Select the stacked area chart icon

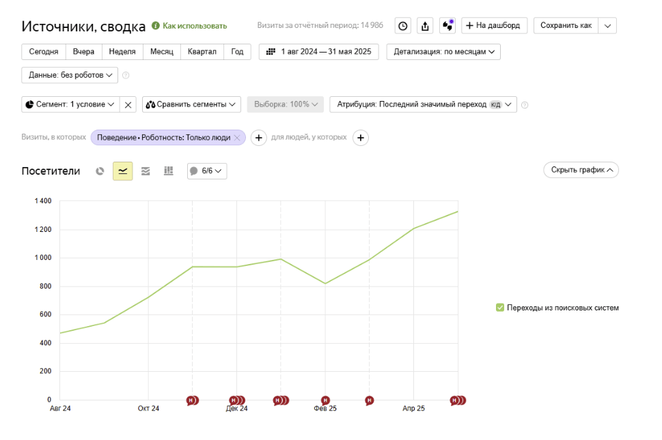coord(146,171)
